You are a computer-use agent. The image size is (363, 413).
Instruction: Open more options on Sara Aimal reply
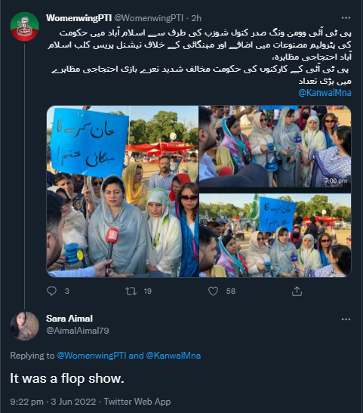(x=346, y=319)
